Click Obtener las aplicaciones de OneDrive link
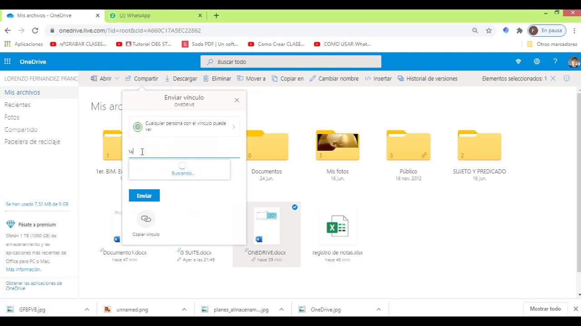The width and height of the screenshot is (581, 326). [x=34, y=286]
